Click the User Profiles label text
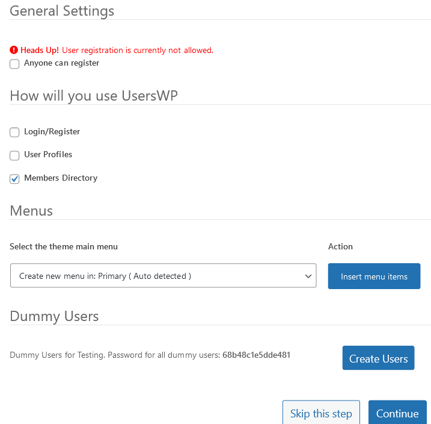431x424 pixels. tap(48, 154)
